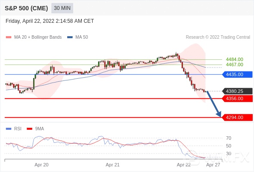254x172 pixels.
Task: Select the Apr 20 date axis label
Action: 41,165
